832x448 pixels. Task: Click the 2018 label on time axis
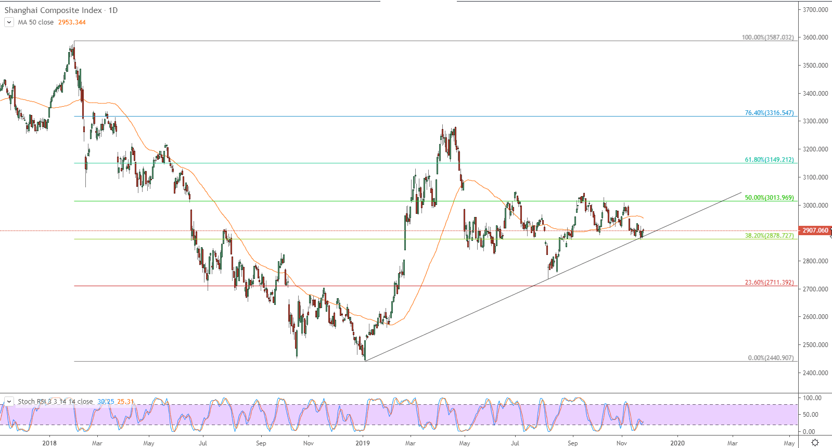(49, 443)
